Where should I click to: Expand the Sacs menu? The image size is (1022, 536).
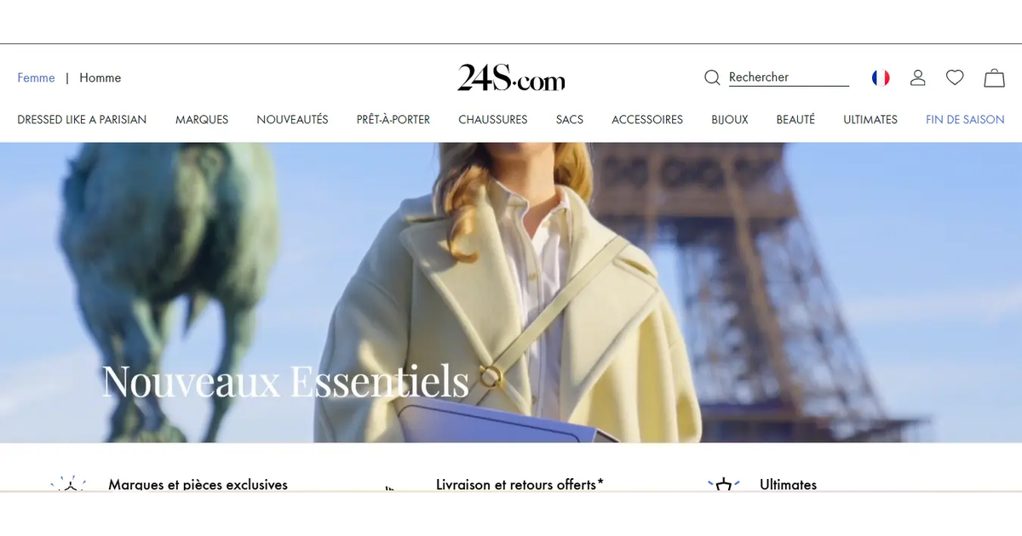tap(570, 120)
